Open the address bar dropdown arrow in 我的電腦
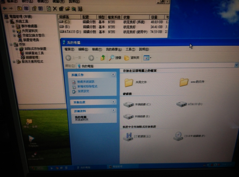Image resolution: width=239 pixels, height=177 pixels. click(236, 65)
